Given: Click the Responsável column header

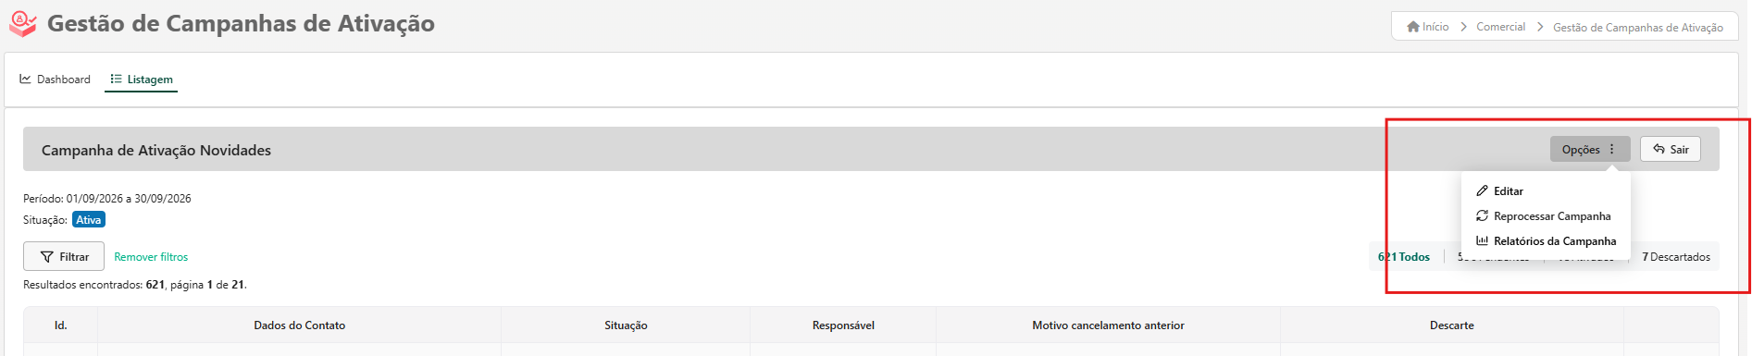Looking at the screenshot, I should pos(843,325).
